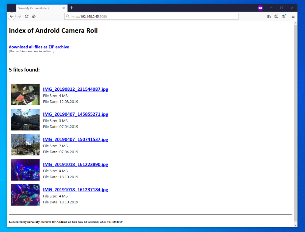The height and width of the screenshot is (232, 305).
Task: Click the 'File Size: 7 MB' text
Action: pos(55,146)
